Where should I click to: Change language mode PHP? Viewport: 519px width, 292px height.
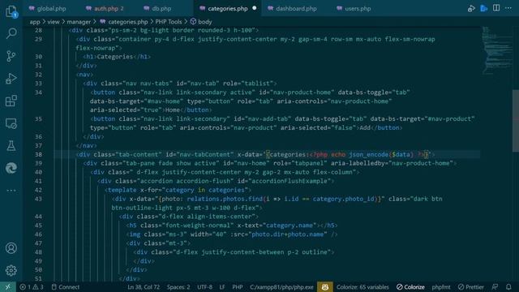click(x=238, y=287)
